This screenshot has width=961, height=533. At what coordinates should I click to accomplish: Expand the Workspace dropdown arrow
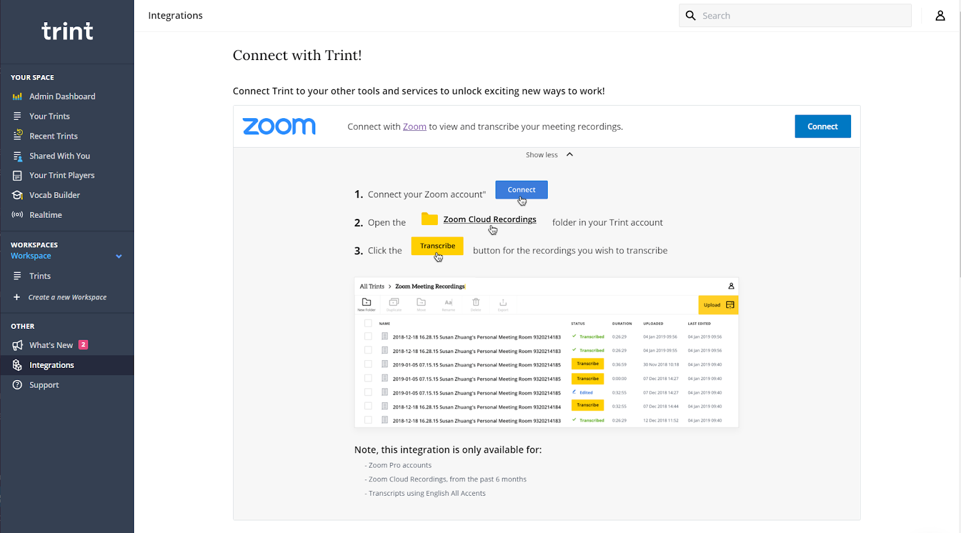click(119, 256)
